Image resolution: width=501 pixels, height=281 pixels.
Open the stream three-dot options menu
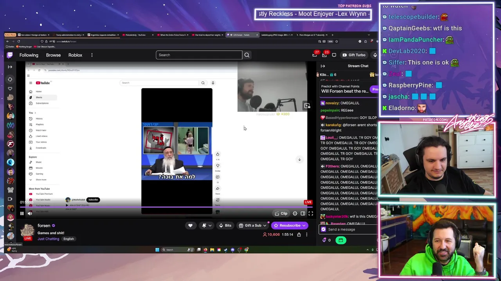click(x=307, y=235)
